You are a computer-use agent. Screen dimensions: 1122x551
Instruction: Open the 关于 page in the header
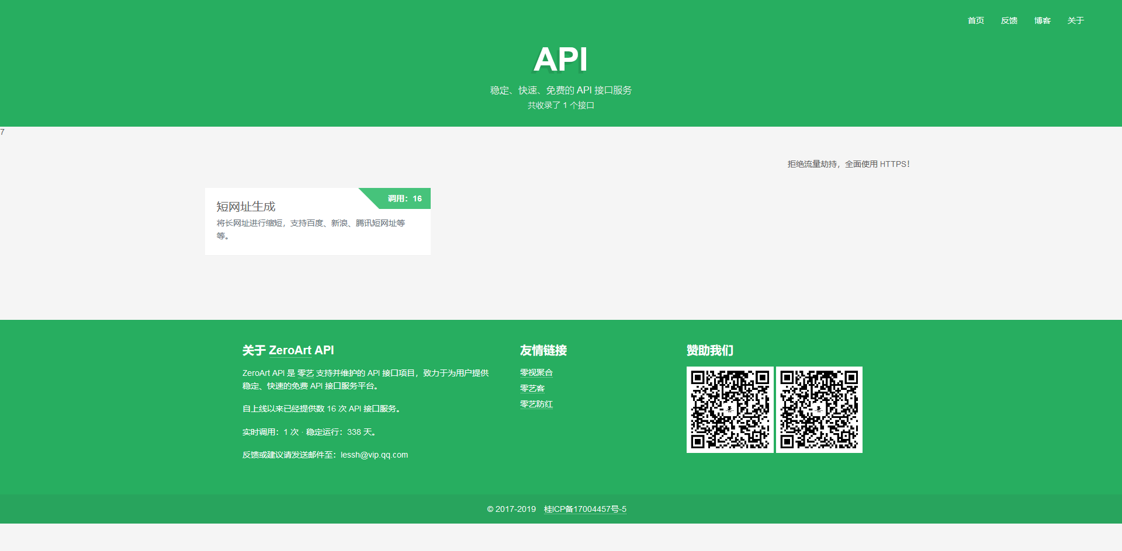coord(1075,20)
